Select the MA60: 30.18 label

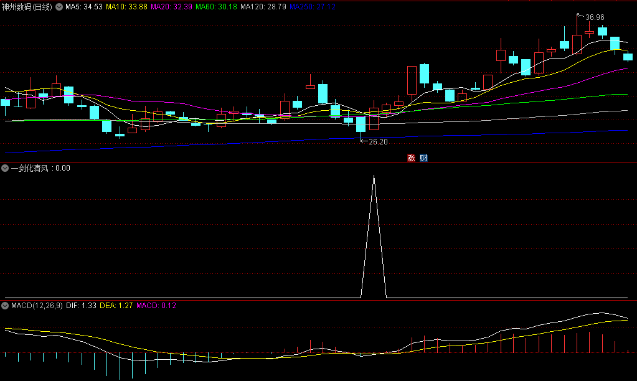click(217, 7)
